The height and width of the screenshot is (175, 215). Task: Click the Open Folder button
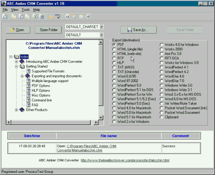click(x=48, y=30)
